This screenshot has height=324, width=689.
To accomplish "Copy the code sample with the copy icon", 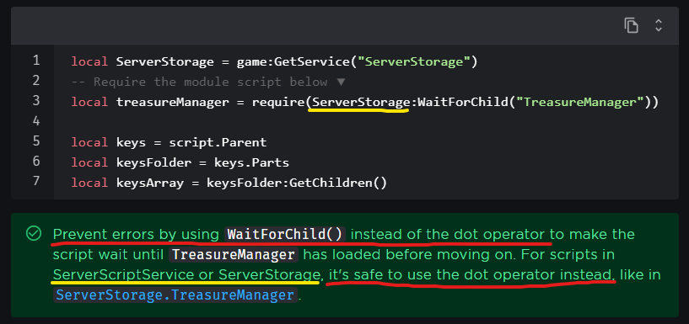I will pos(631,25).
